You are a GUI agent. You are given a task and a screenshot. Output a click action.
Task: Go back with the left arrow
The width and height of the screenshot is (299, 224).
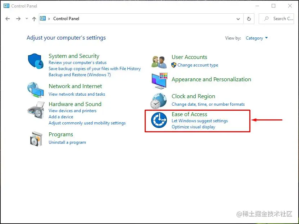click(x=8, y=19)
